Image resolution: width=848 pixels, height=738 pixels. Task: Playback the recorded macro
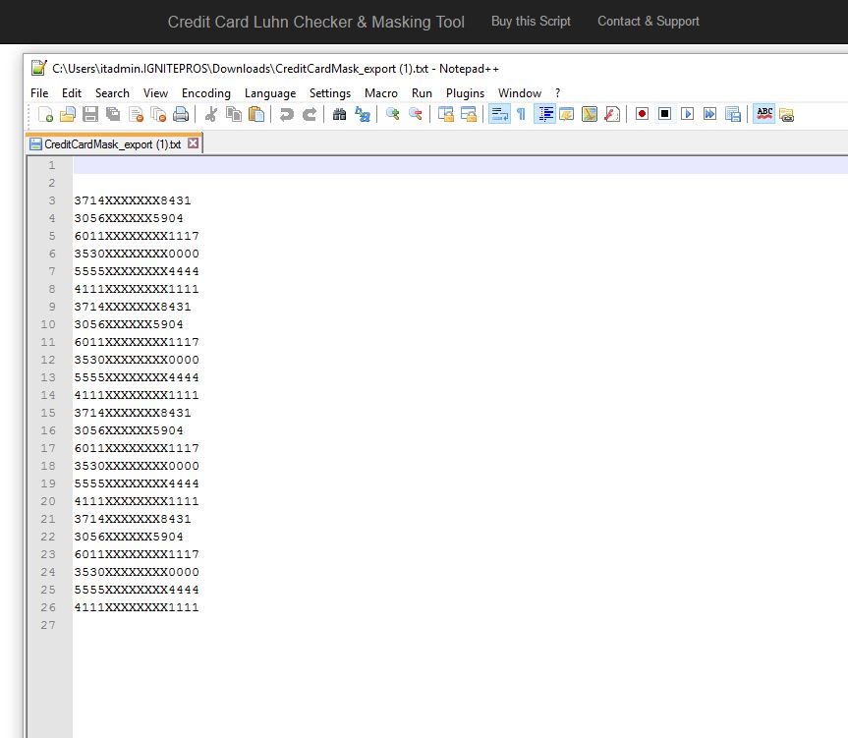tap(687, 114)
